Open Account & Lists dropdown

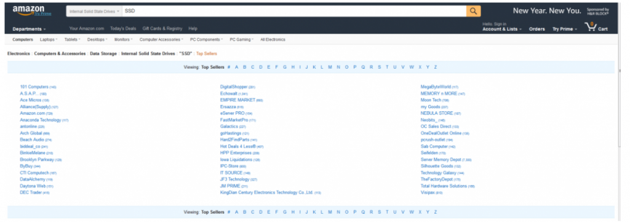(502, 29)
